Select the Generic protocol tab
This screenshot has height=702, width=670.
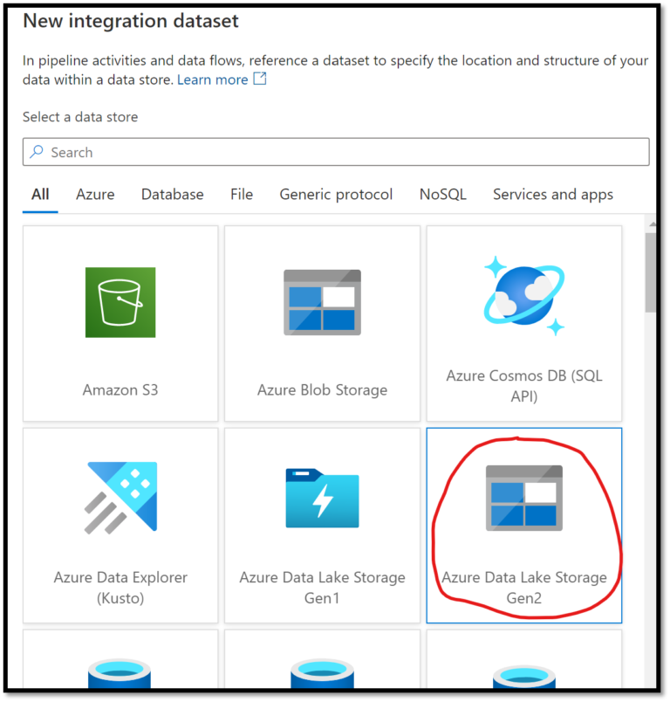coord(336,195)
